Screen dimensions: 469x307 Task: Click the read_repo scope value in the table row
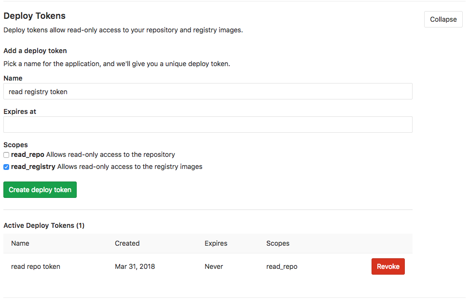click(x=282, y=266)
